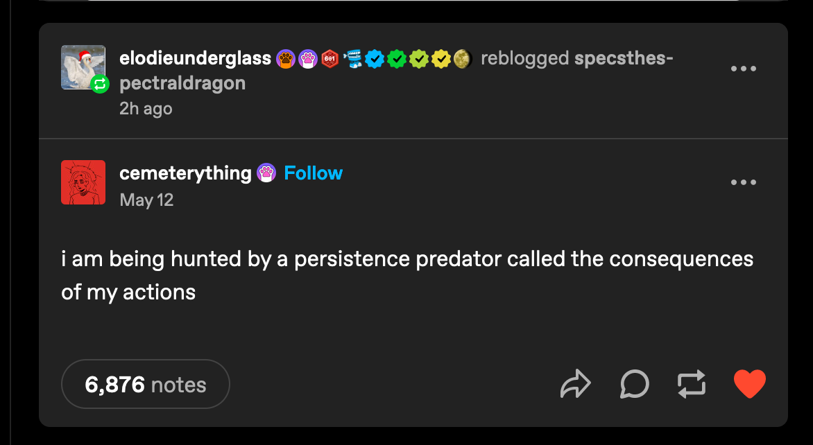Follow cemeterything

click(x=313, y=173)
